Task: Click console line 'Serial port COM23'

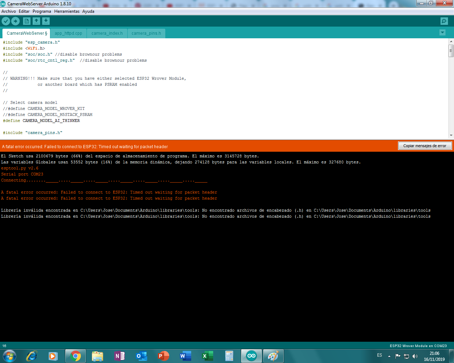Action: tap(22, 174)
